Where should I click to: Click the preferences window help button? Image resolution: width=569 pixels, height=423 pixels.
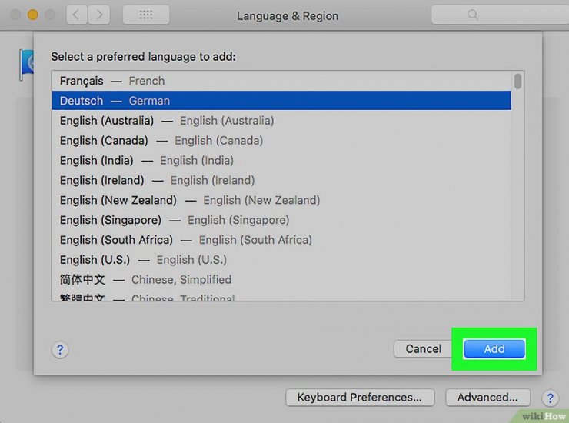tap(550, 398)
